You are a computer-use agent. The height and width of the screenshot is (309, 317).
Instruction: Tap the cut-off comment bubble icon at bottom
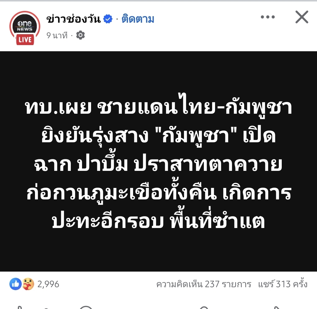(x=86, y=307)
